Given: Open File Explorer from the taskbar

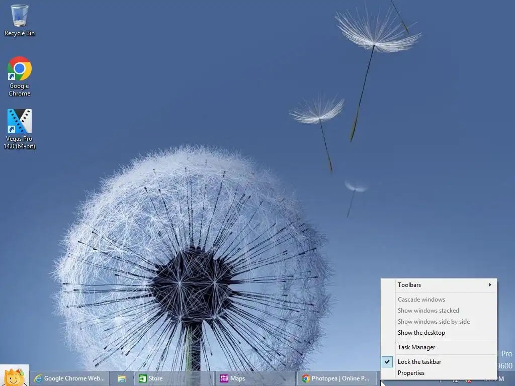Looking at the screenshot, I should click(x=122, y=378).
